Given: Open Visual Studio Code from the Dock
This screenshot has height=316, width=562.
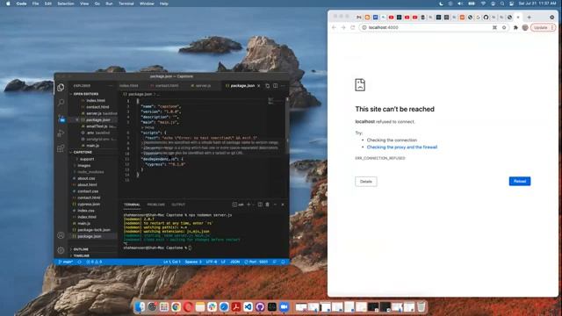Looking at the screenshot, I should click(x=248, y=306).
